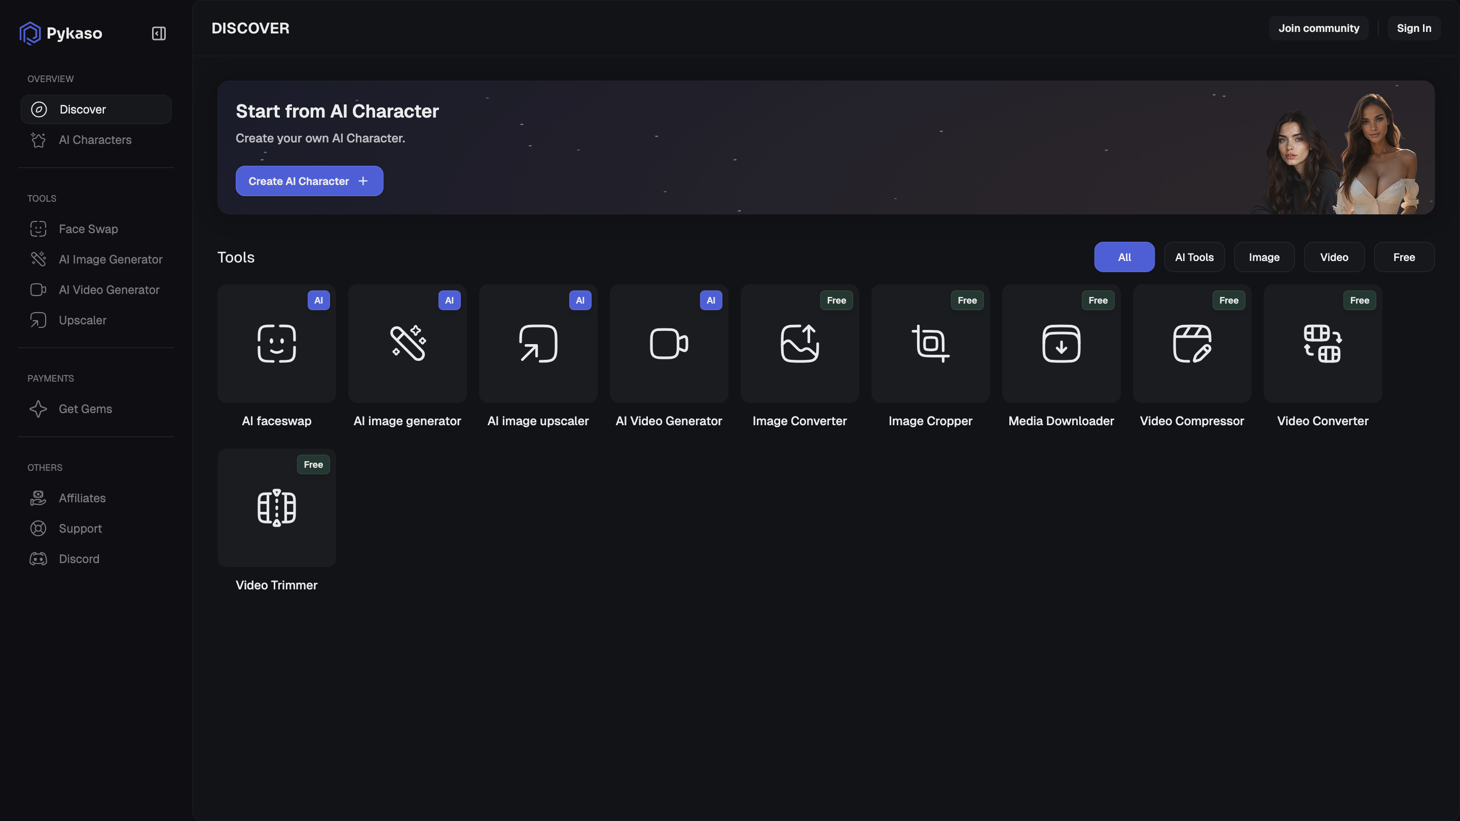Open the Video Trimmer tool

(277, 508)
